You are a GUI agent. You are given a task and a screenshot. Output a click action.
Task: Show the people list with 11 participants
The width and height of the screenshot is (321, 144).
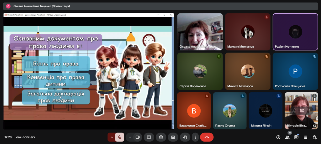(287, 137)
